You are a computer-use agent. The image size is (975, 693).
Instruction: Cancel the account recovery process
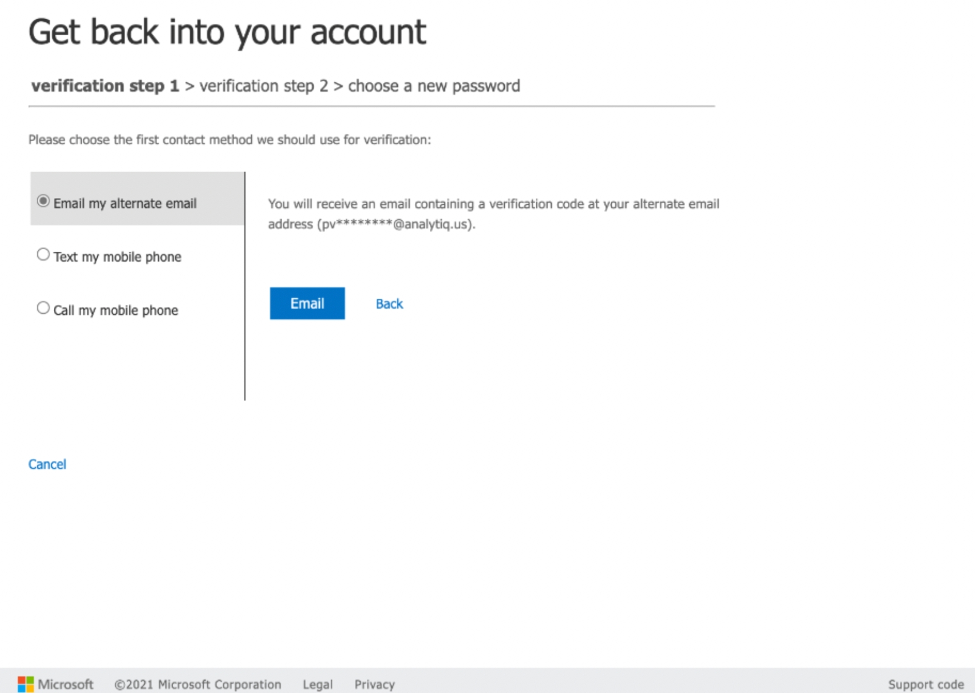click(47, 464)
